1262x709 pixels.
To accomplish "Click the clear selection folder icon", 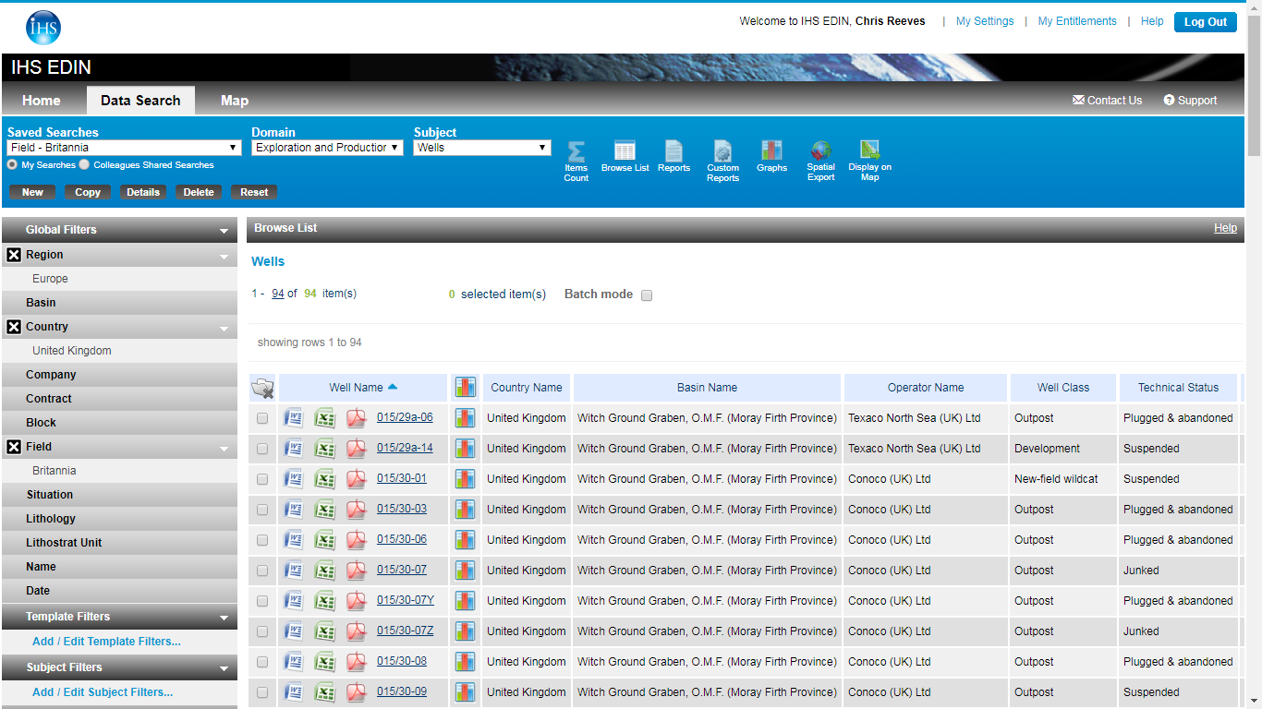I will [263, 388].
